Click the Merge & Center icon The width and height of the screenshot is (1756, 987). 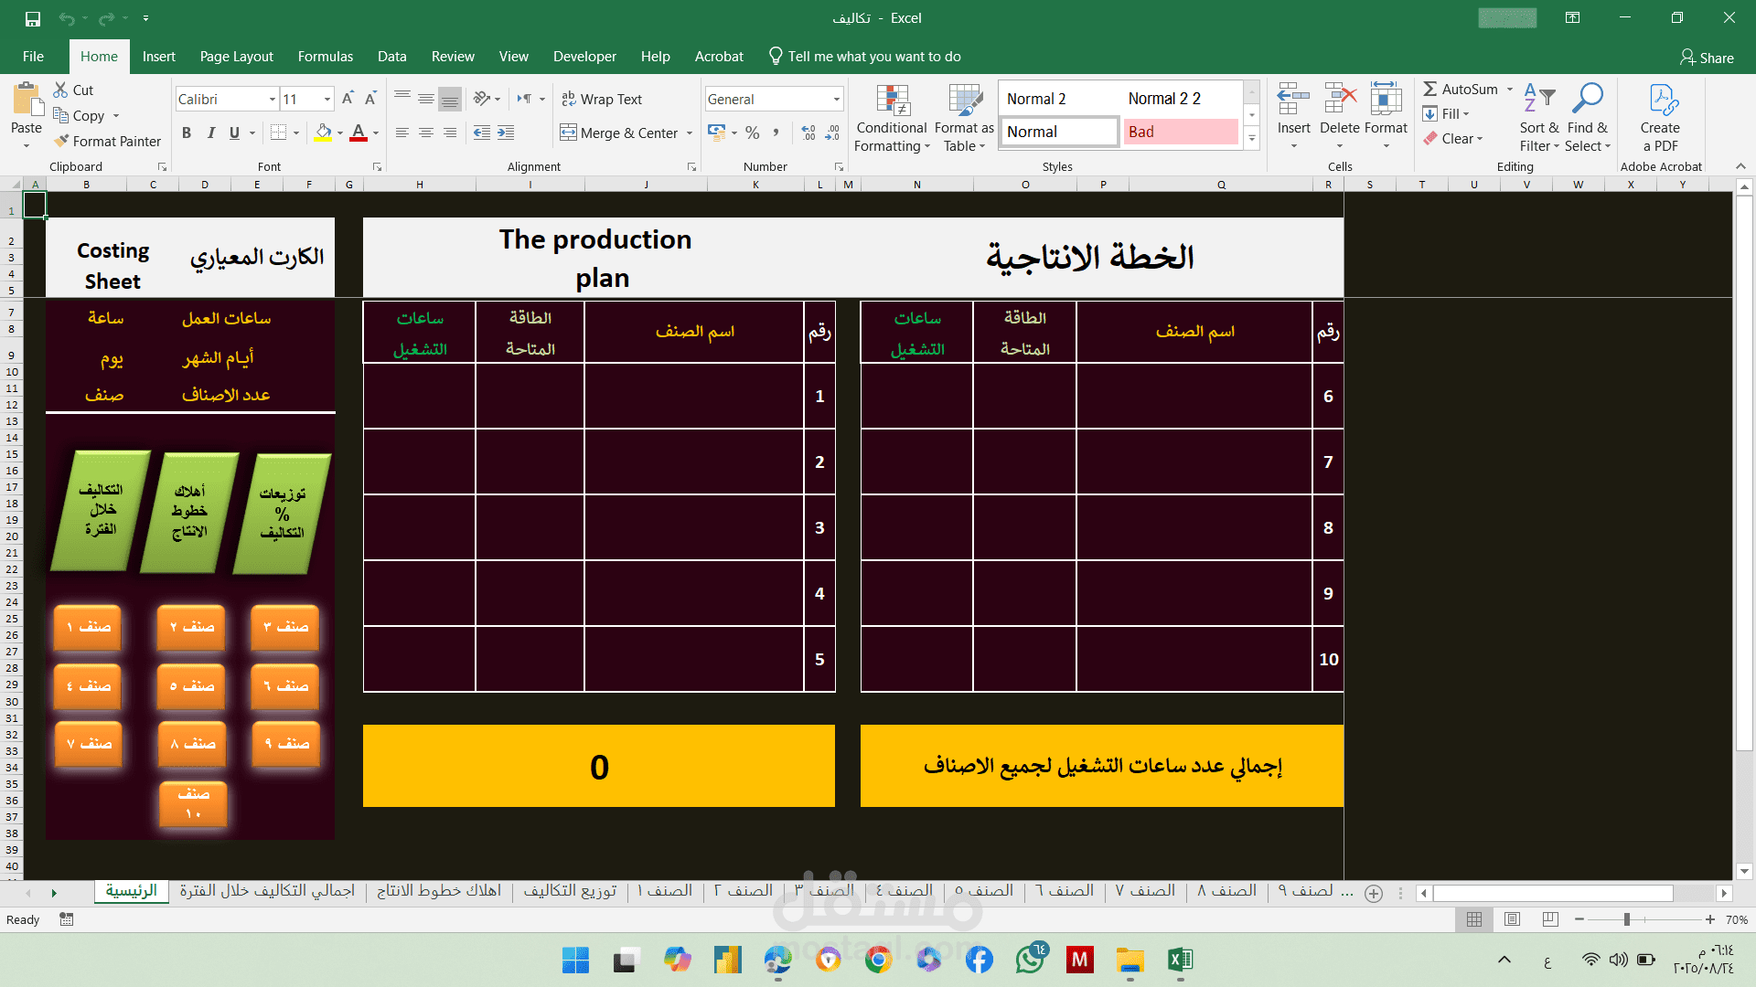pyautogui.click(x=569, y=133)
